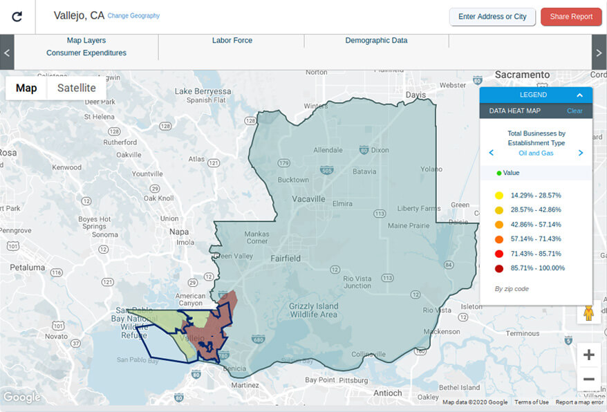Show next establishment type after Oil and Gas

click(581, 153)
